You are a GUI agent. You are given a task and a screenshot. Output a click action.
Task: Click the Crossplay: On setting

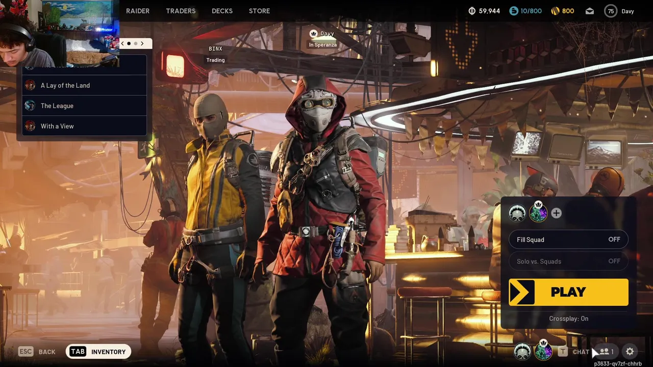coord(568,319)
